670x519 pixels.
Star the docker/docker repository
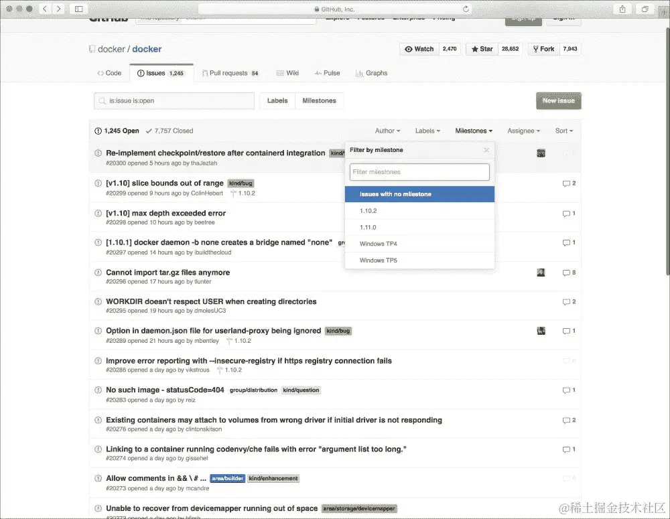click(480, 49)
